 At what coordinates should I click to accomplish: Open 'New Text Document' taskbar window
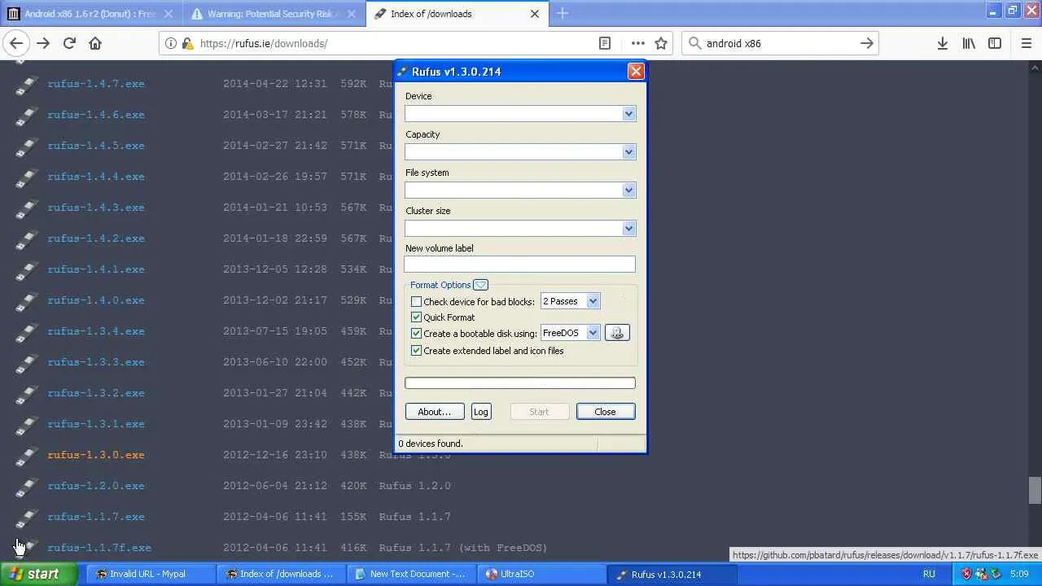(410, 574)
